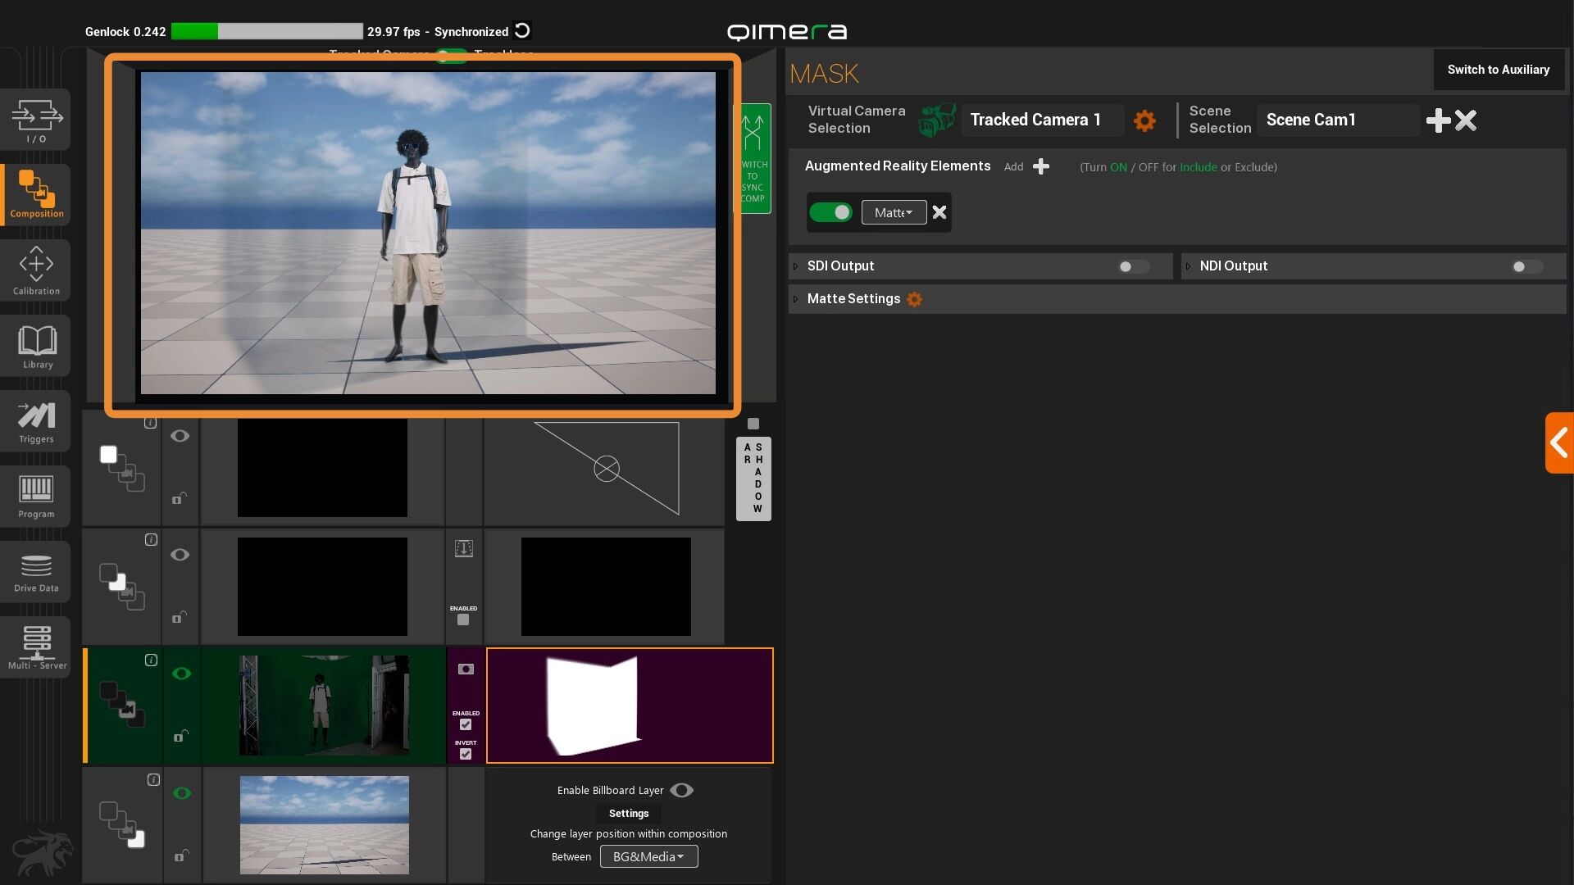Open the Program panel

pos(36,496)
